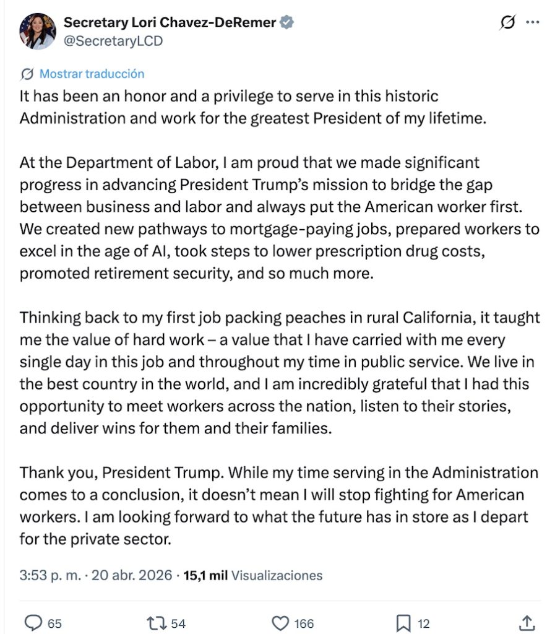Click the blue verified badge
555x634 pixels.
(x=286, y=23)
